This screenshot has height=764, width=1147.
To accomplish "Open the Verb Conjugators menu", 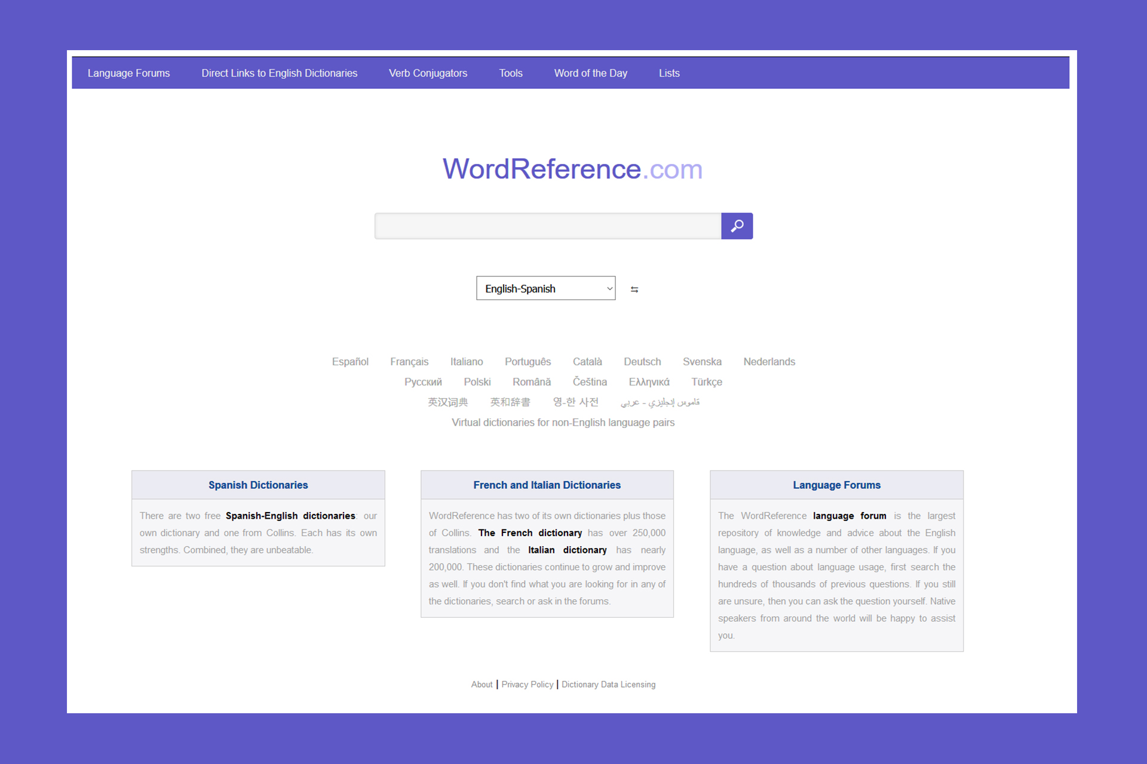I will [x=428, y=73].
